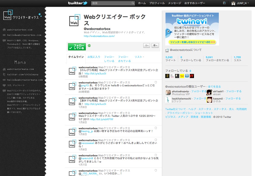The width and height of the screenshot is (255, 176).
Task: Open 全てを見る similar users link
Action: click(x=214, y=87)
